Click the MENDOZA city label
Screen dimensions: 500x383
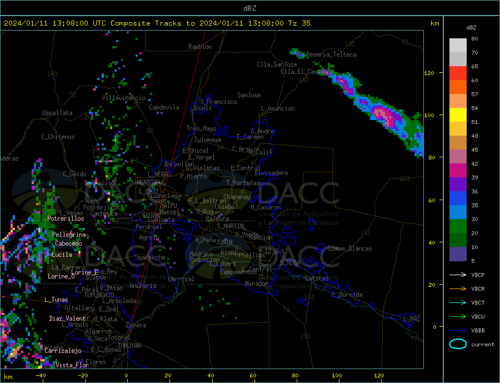(148, 182)
